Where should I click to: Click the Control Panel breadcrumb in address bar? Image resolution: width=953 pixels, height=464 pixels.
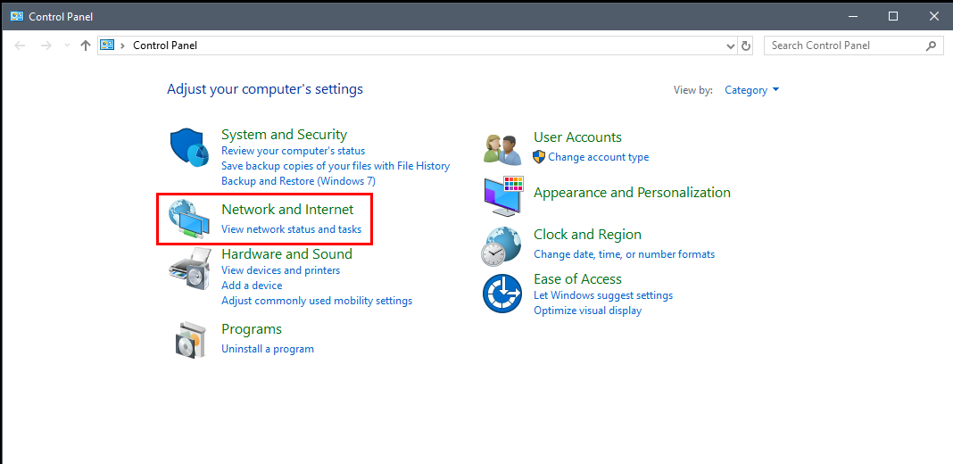pyautogui.click(x=165, y=46)
